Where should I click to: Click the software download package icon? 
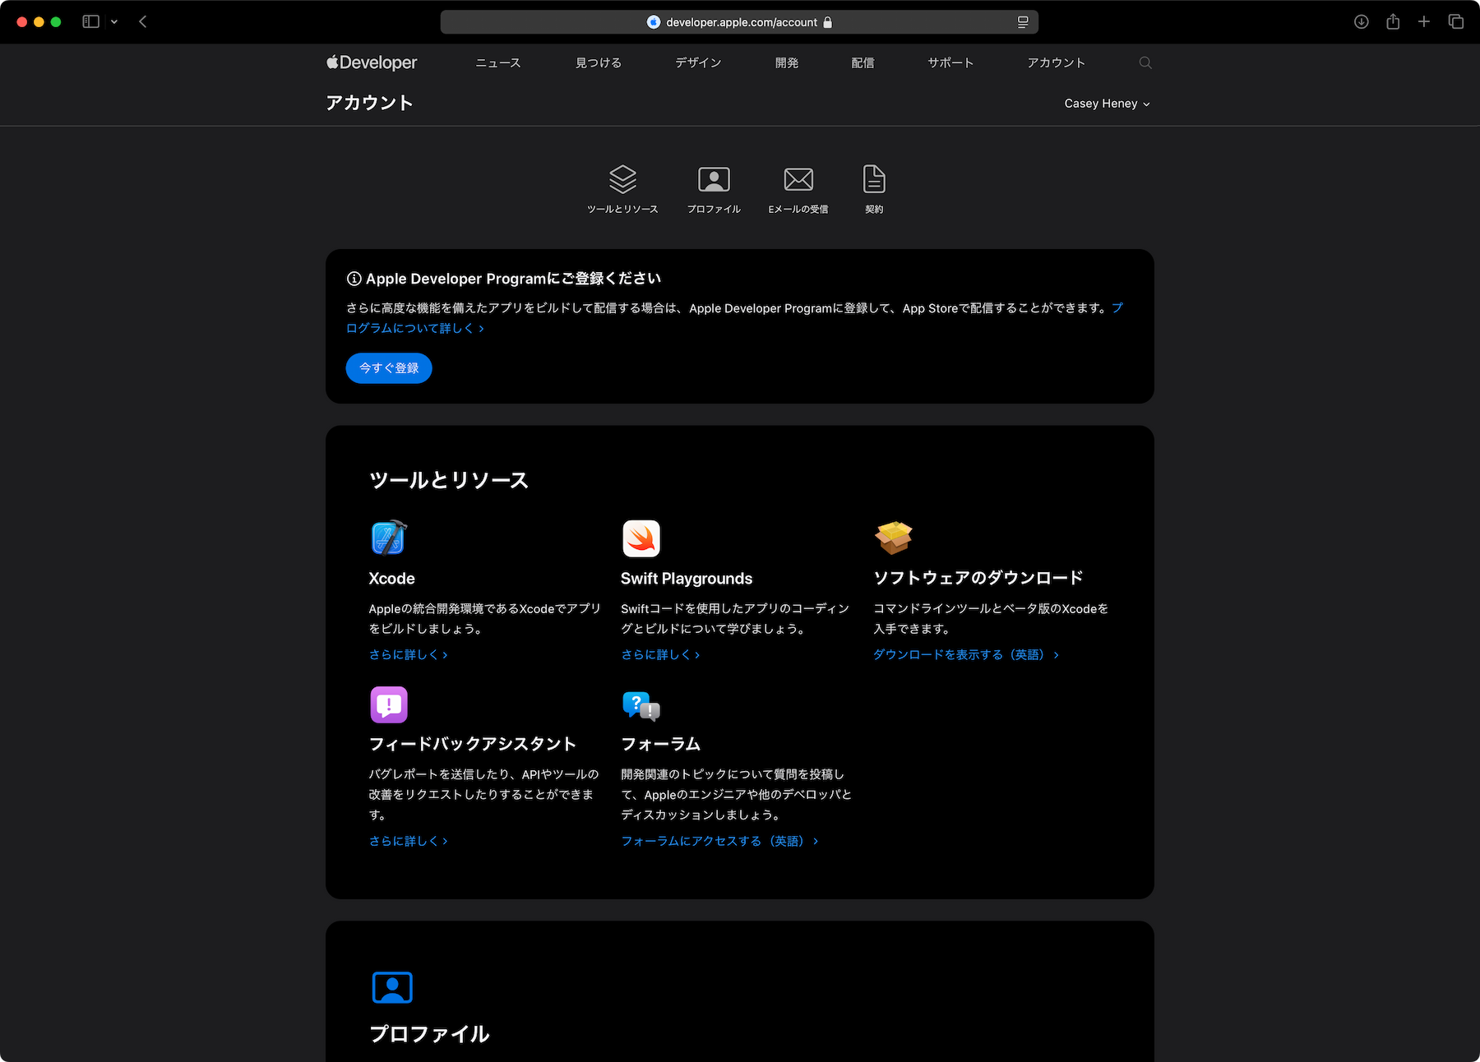pos(894,538)
